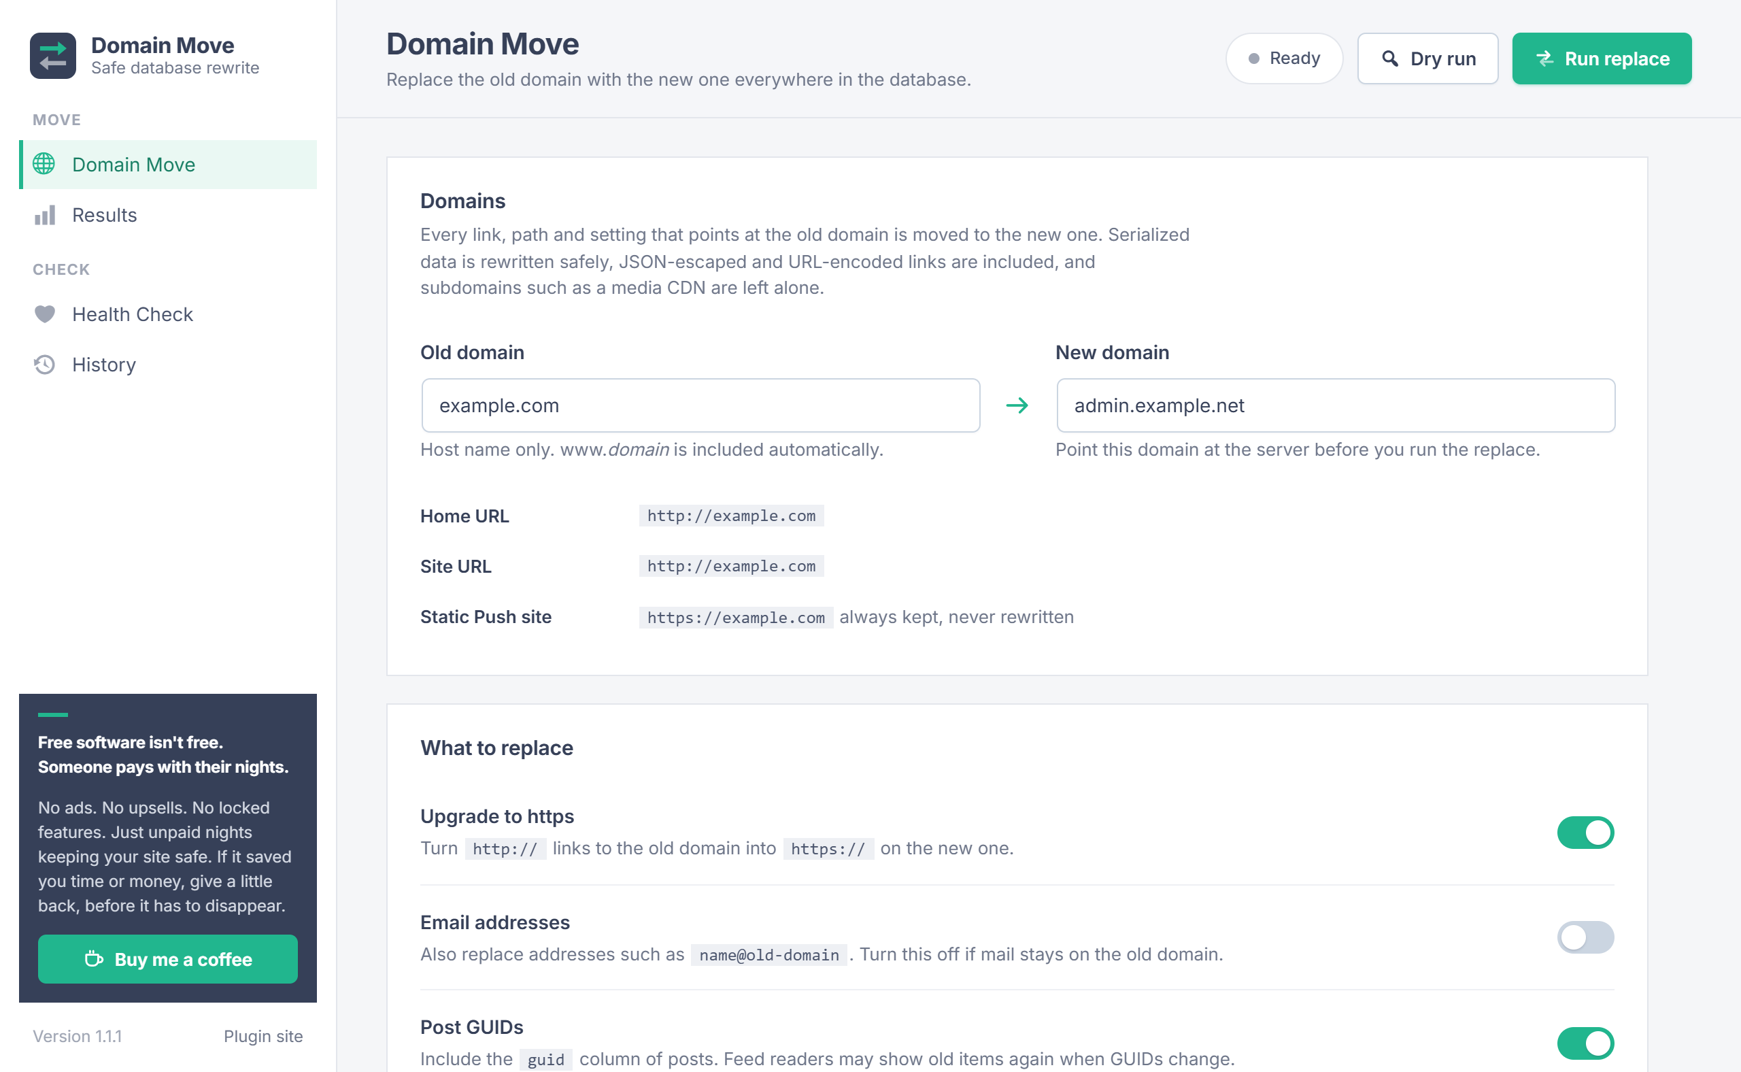Image resolution: width=1741 pixels, height=1072 pixels.
Task: Open the History page
Action: [x=168, y=365]
